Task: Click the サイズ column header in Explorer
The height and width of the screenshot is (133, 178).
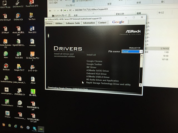Action: click(161, 13)
